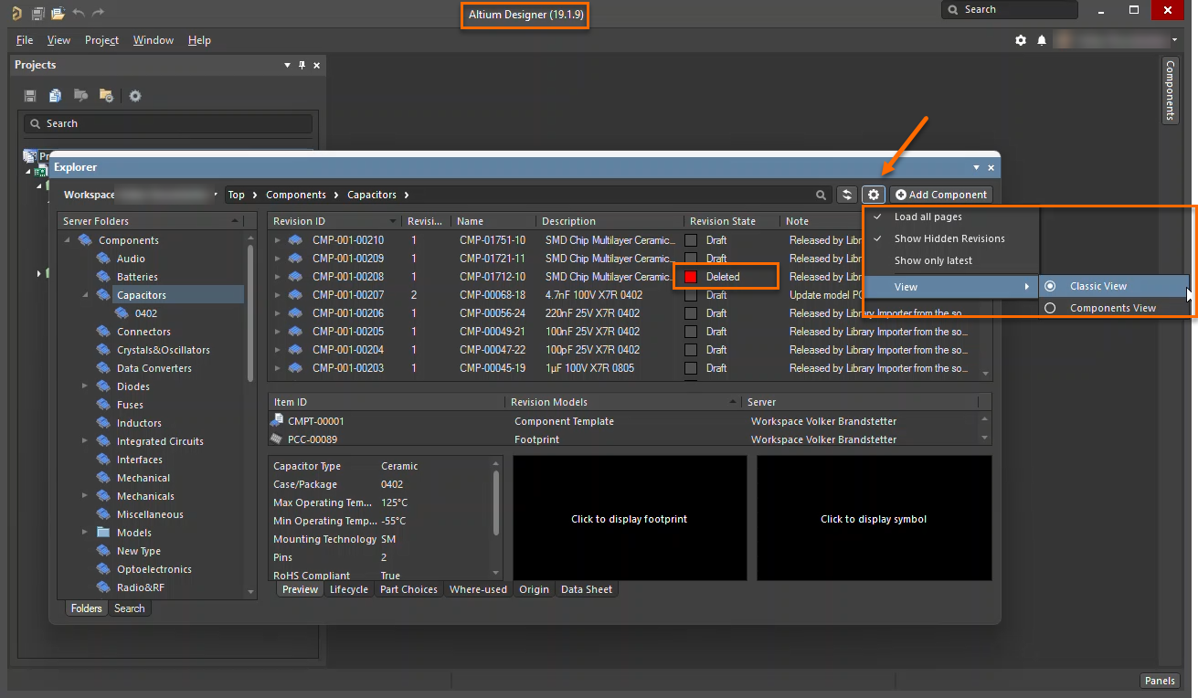This screenshot has width=1198, height=698.
Task: Click the red Deleted state swatch
Action: [691, 277]
